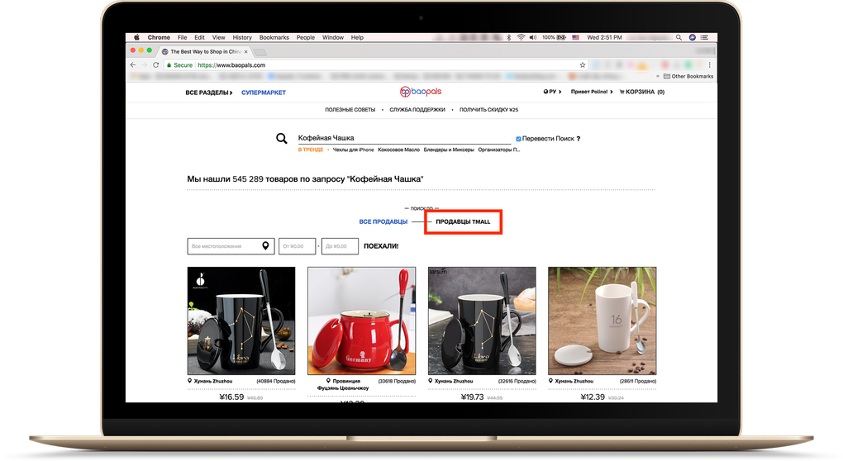843x461 pixels.
Task: Click the US flag input source icon
Action: click(x=575, y=38)
